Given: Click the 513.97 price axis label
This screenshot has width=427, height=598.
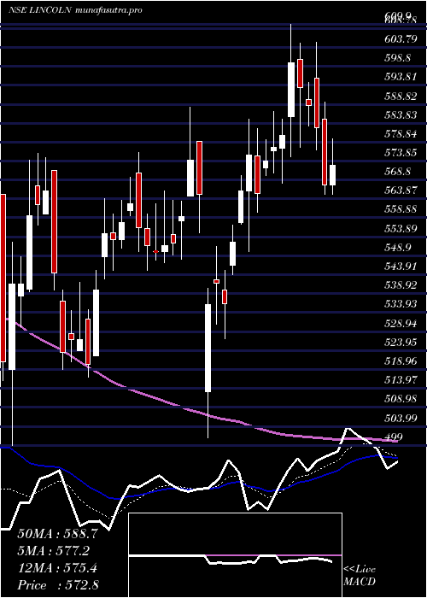Looking at the screenshot, I should [401, 380].
